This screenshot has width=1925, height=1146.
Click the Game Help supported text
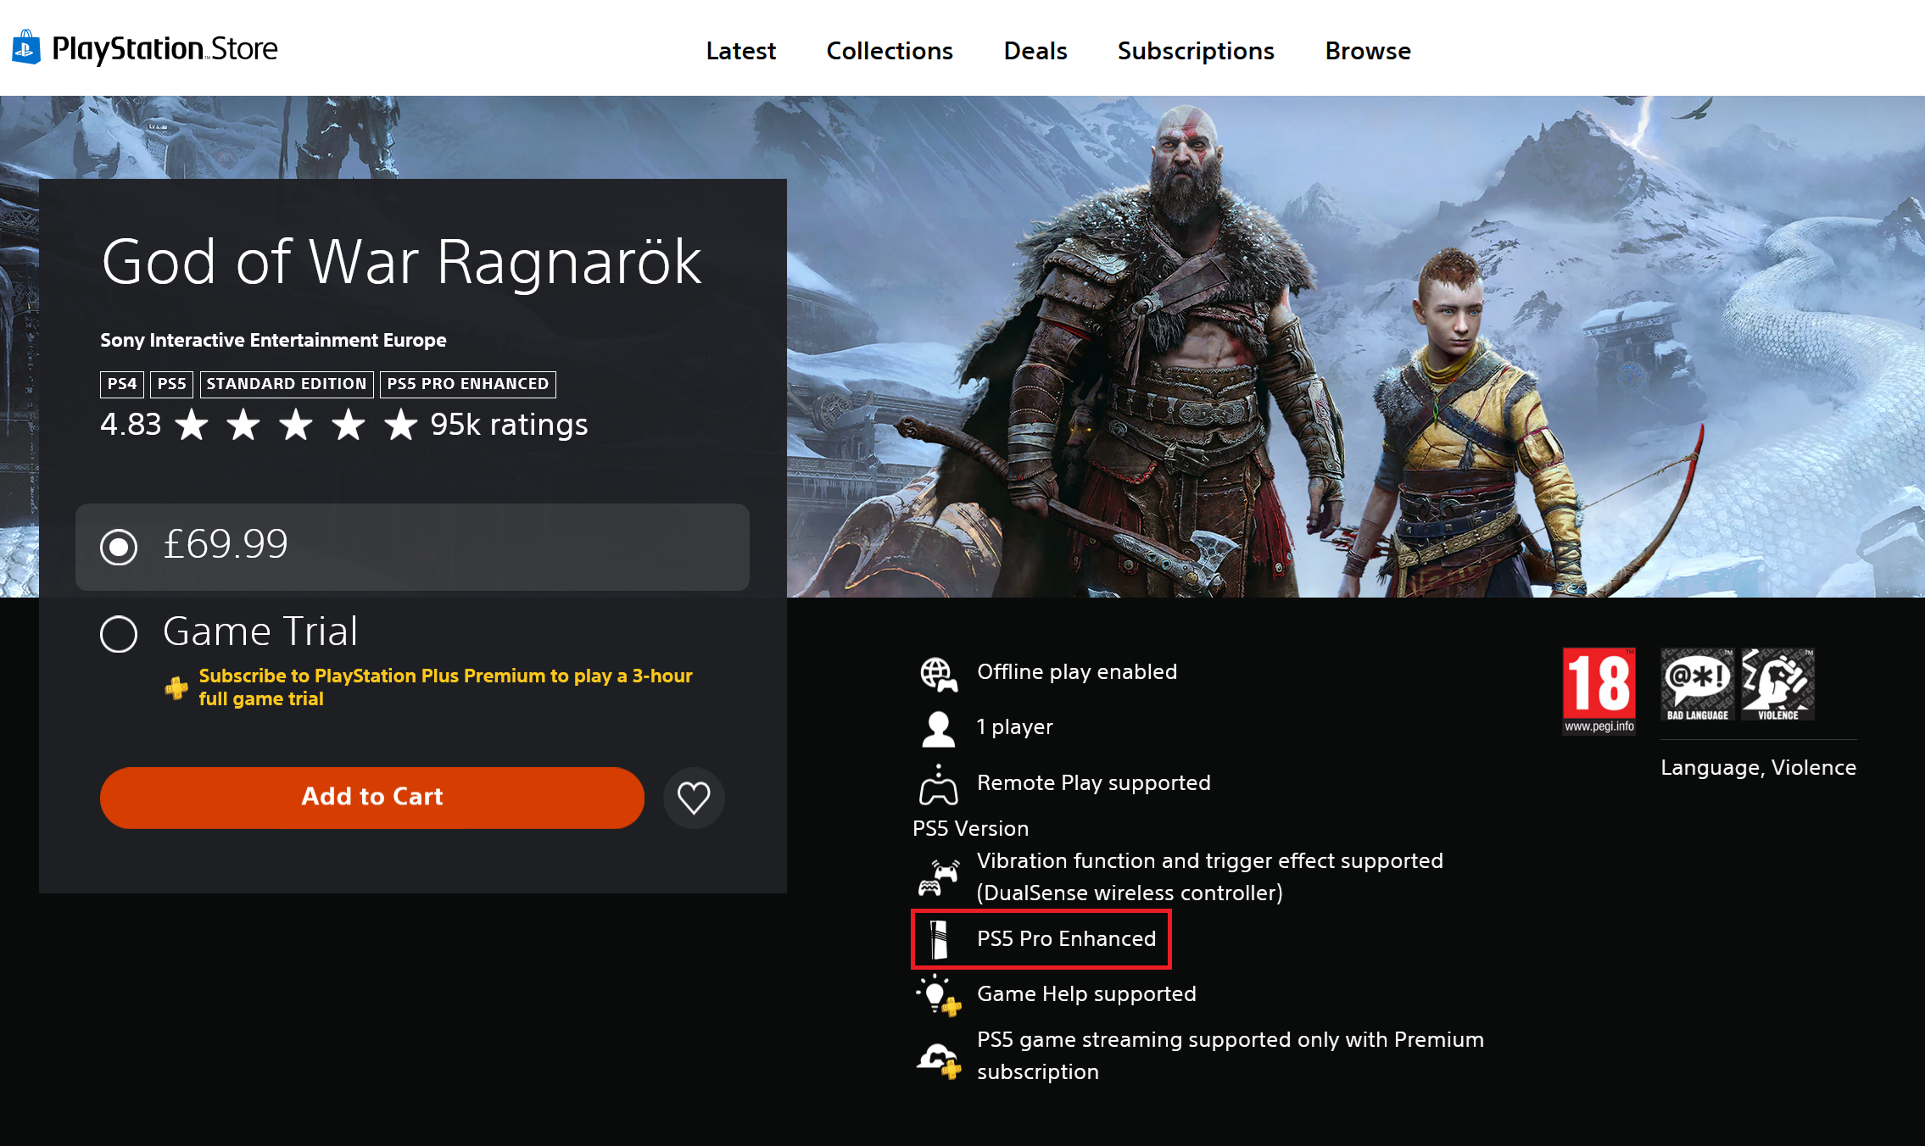point(1086,994)
